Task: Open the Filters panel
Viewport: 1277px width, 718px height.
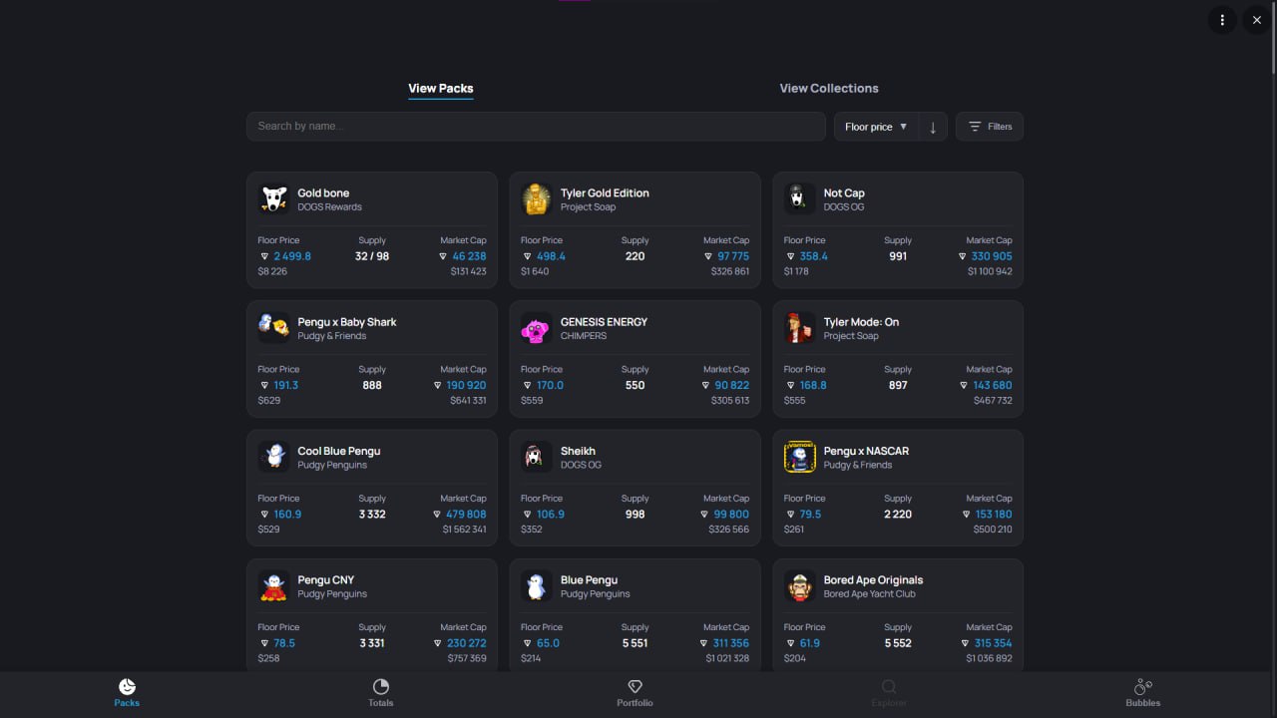Action: click(990, 127)
